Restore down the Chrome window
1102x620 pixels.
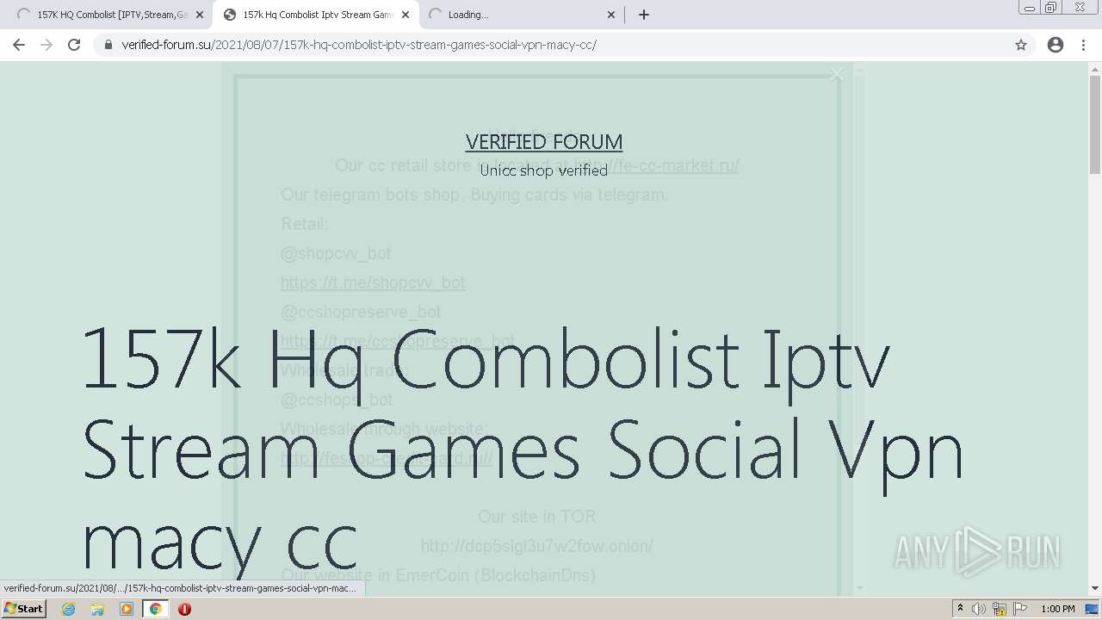tap(1051, 7)
